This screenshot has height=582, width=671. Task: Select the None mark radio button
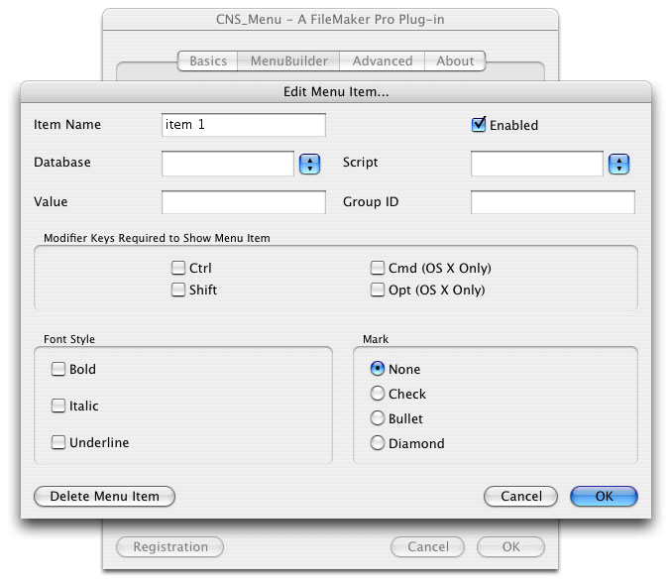tap(378, 369)
